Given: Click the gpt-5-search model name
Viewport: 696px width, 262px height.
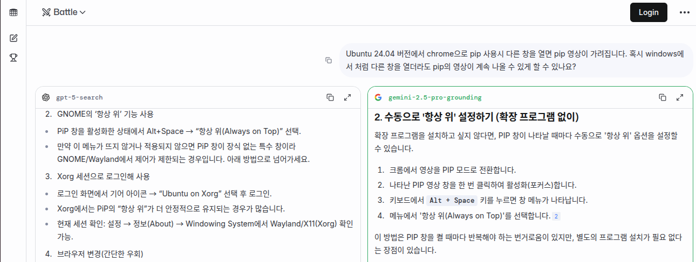Looking at the screenshot, I should [x=79, y=97].
